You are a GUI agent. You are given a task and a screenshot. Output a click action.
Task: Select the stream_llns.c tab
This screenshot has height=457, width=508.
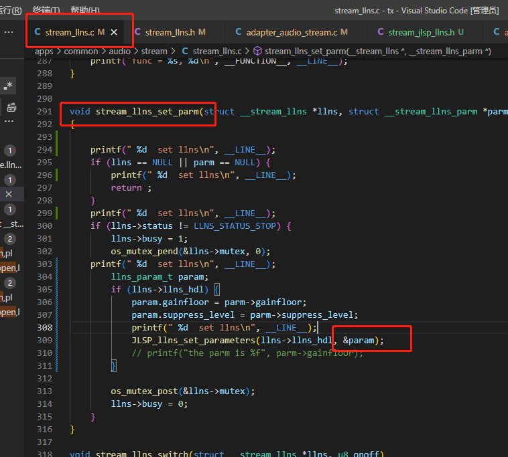(x=75, y=32)
